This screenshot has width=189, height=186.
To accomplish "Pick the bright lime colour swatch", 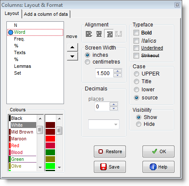I will click(x=50, y=166).
